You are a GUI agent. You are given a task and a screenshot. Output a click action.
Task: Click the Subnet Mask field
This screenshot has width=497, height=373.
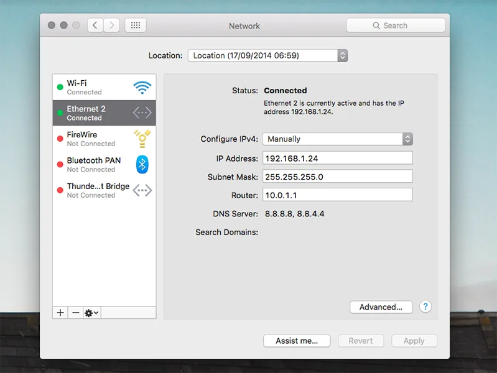click(x=338, y=176)
